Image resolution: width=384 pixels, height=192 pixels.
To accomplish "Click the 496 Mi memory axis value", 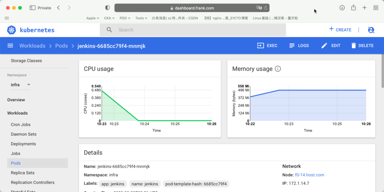I will [x=244, y=90].
